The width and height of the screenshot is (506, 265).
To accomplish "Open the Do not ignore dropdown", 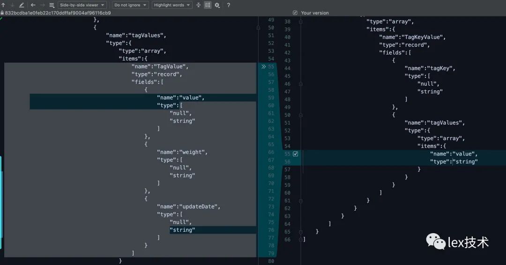I will [x=130, y=5].
